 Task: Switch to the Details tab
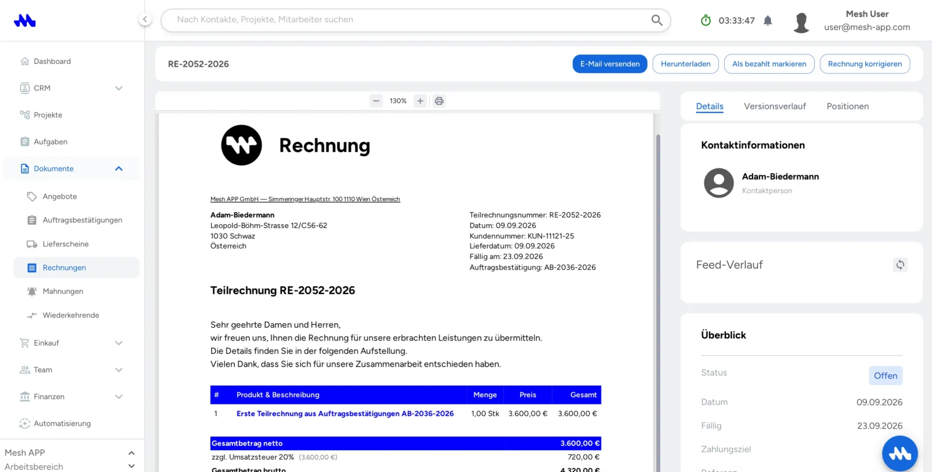point(710,106)
